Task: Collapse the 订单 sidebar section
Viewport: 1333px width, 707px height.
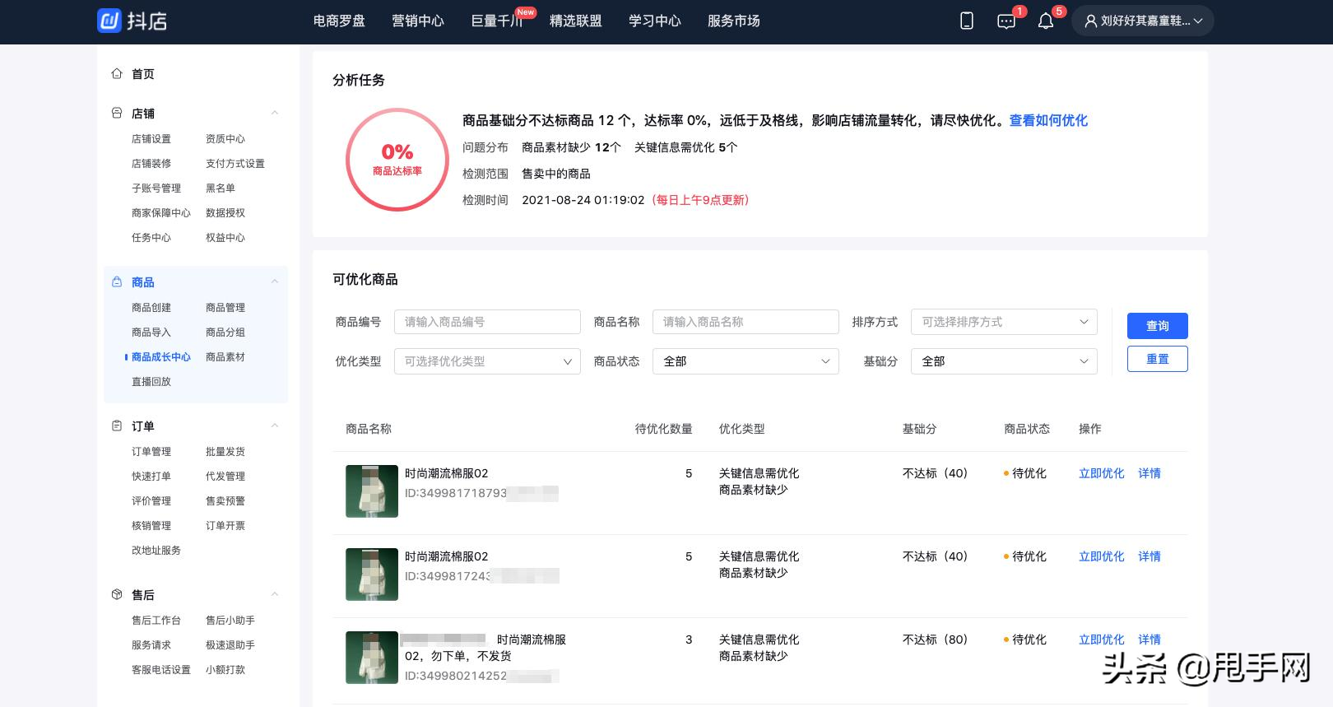Action: 275,426
